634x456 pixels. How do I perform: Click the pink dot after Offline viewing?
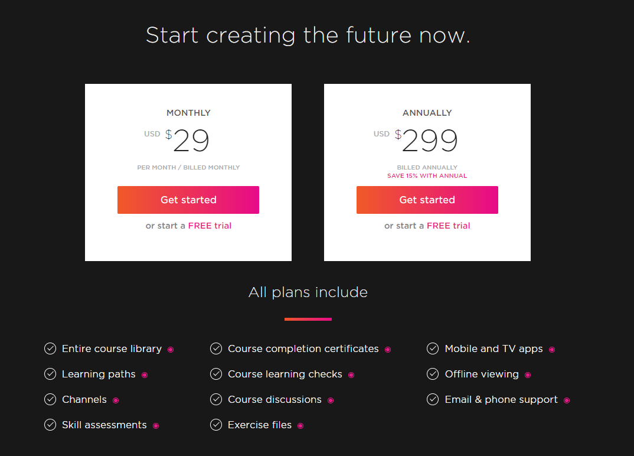point(528,375)
